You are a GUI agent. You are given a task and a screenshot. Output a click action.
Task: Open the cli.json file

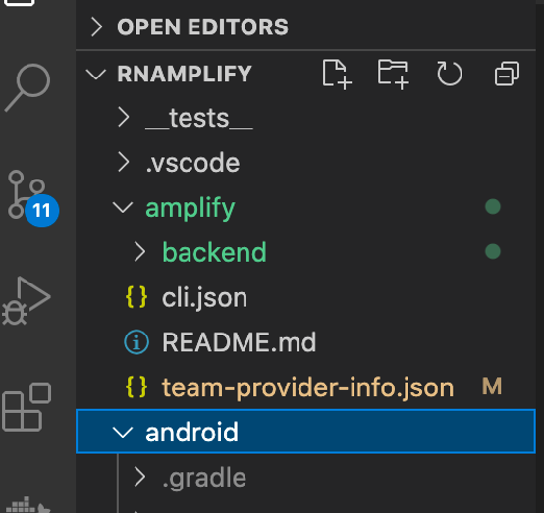tap(204, 298)
